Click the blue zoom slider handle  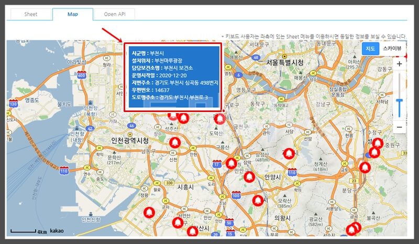point(400,101)
